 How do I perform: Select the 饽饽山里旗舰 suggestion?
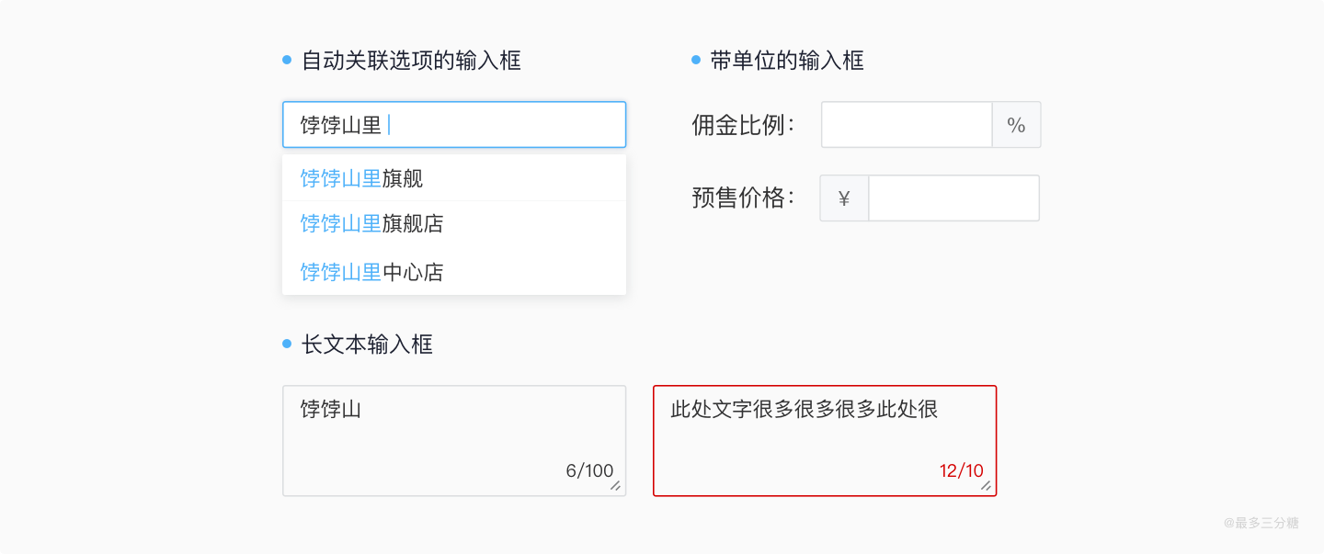[x=362, y=178]
